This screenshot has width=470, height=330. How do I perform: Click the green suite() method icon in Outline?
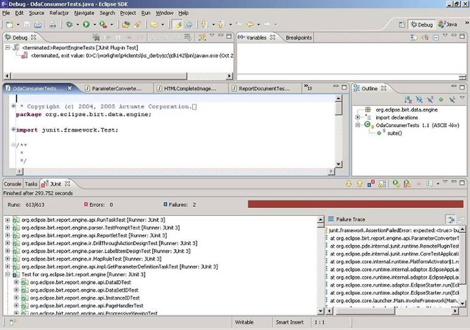click(x=379, y=133)
